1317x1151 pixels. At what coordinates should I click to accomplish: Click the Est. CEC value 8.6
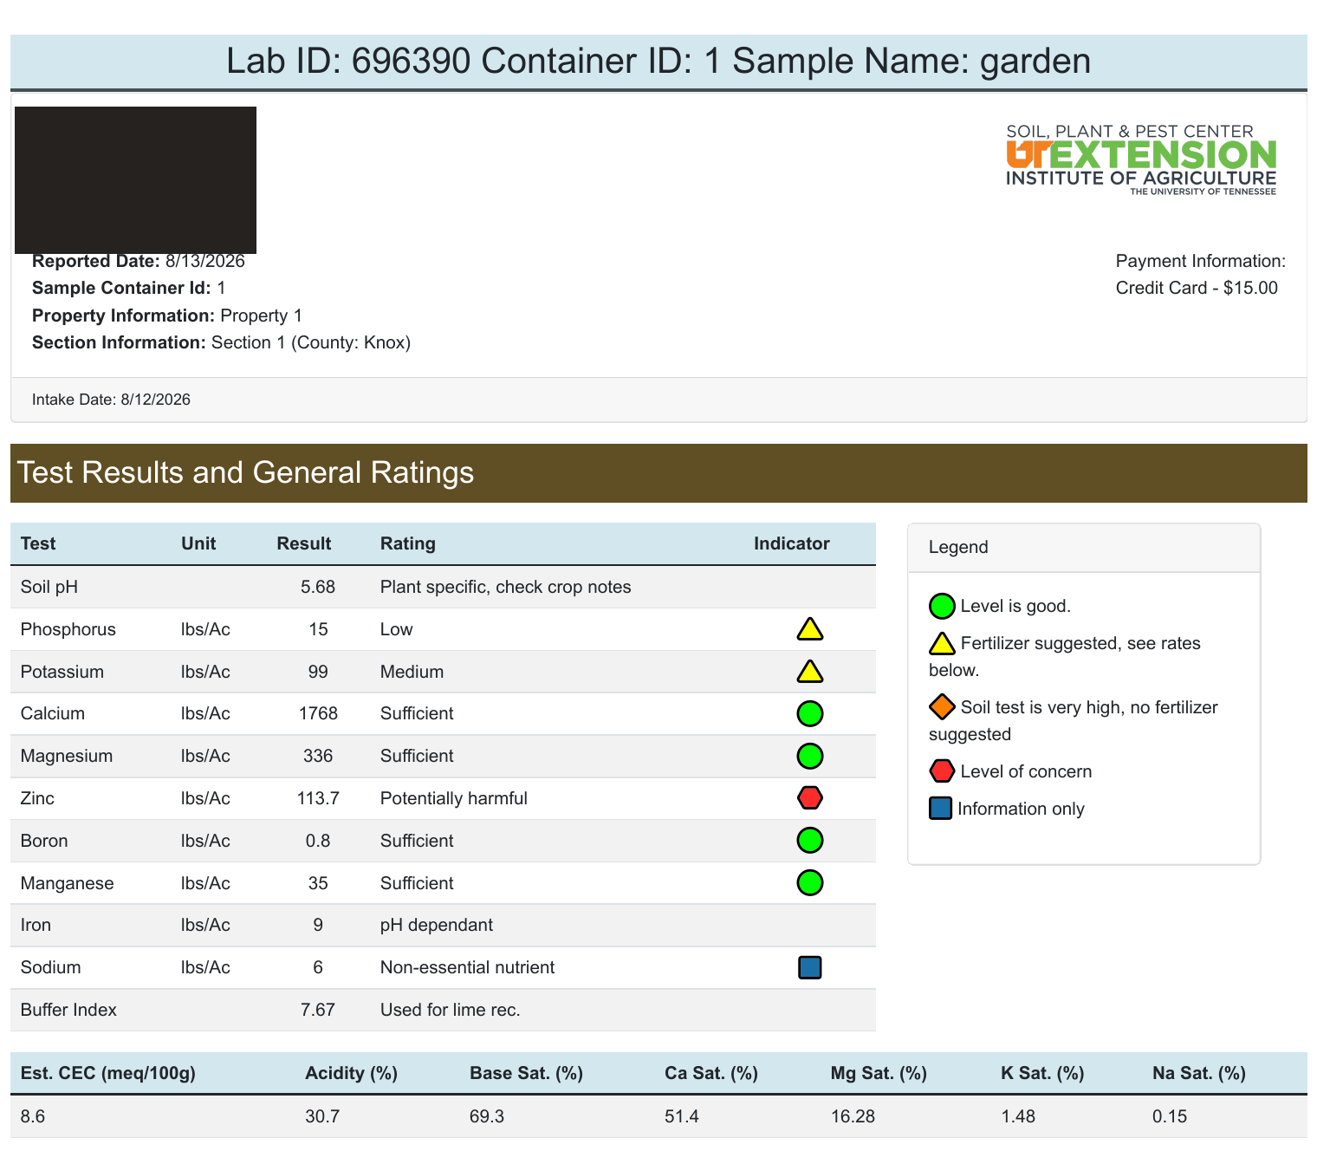(33, 1116)
